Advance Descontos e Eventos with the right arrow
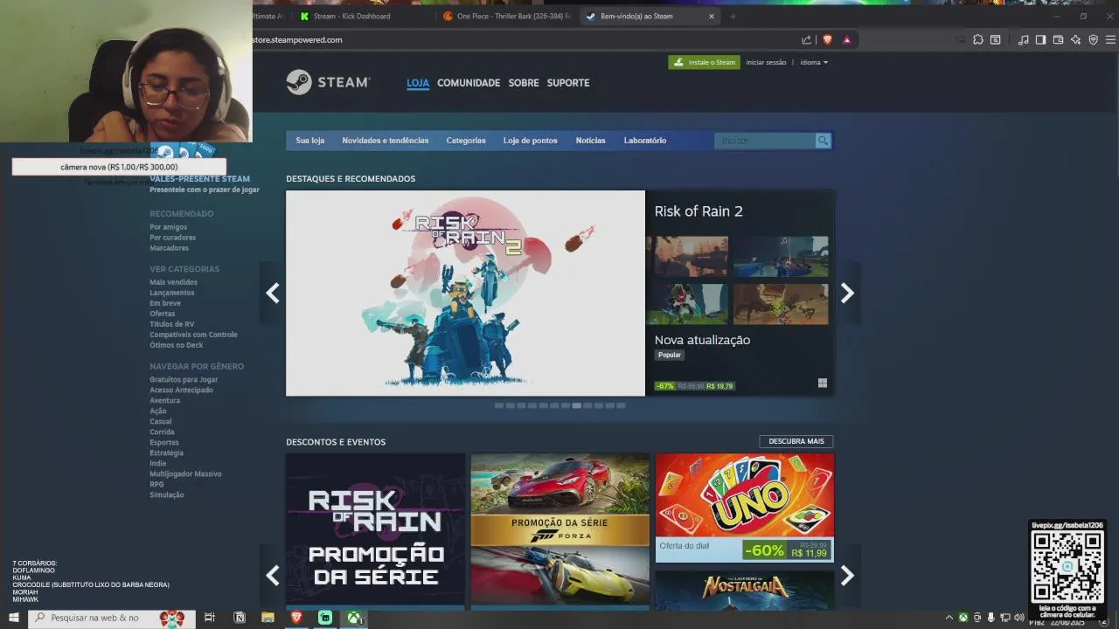This screenshot has height=629, width=1119. [847, 576]
